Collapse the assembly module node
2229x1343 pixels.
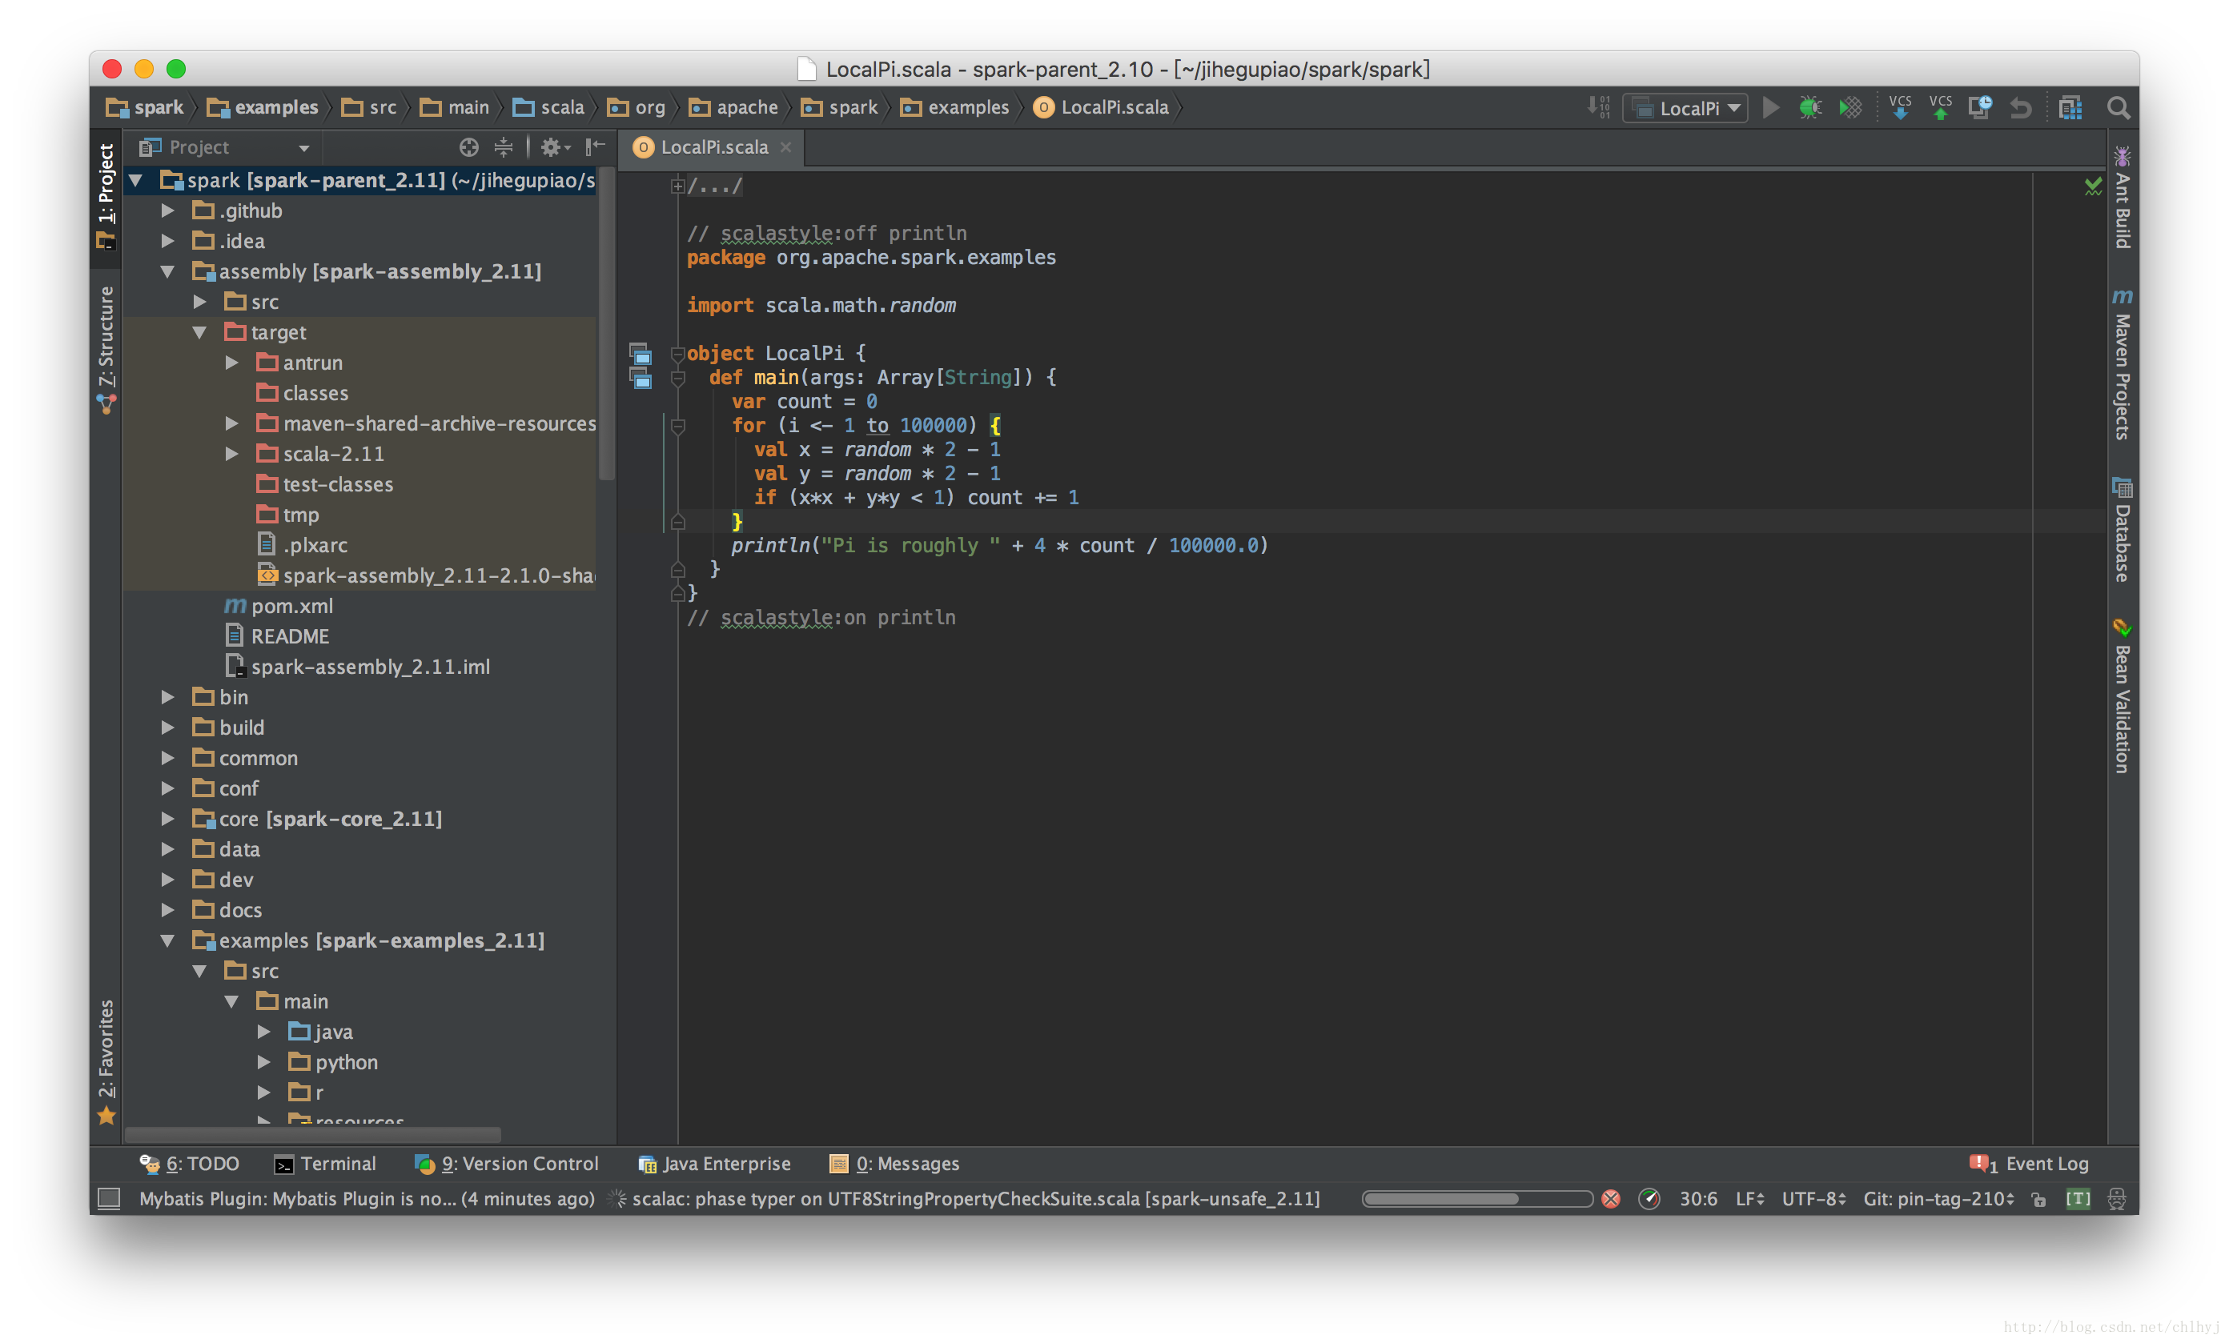[167, 271]
